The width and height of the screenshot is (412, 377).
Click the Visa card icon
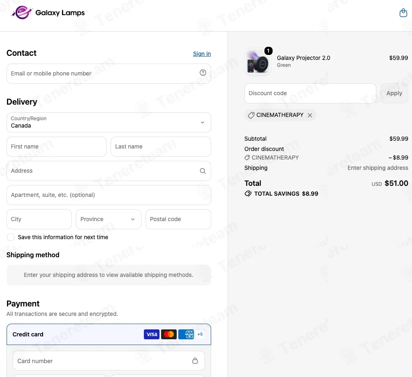(152, 334)
